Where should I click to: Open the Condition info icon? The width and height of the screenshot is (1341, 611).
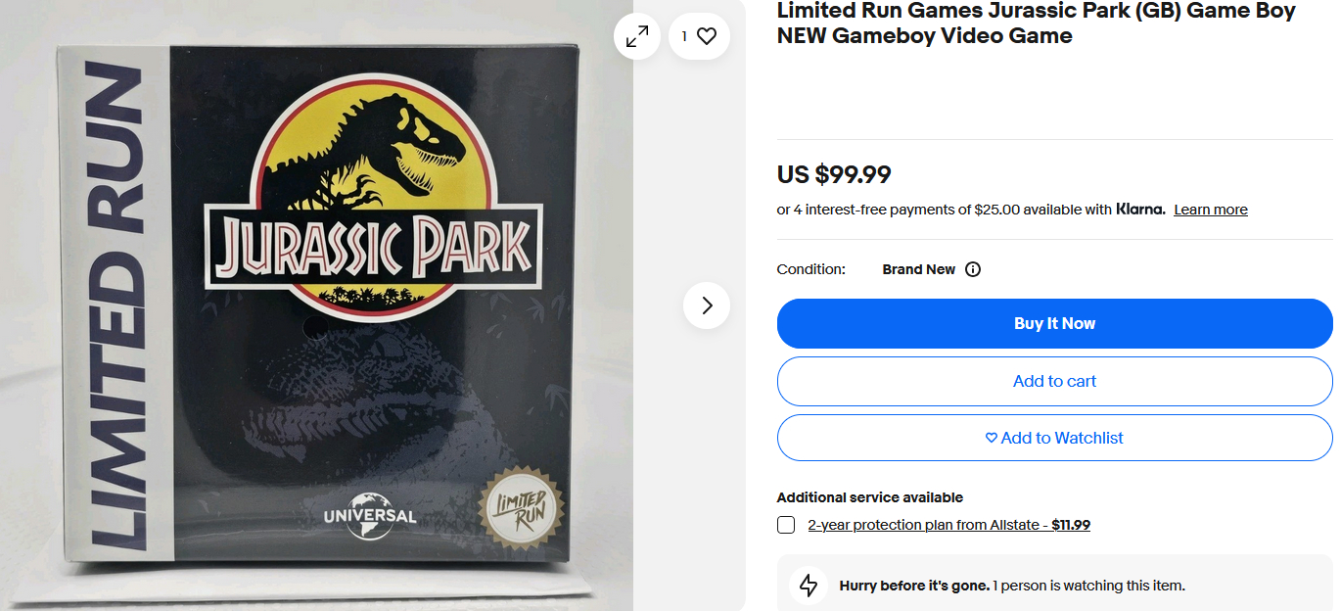(973, 269)
